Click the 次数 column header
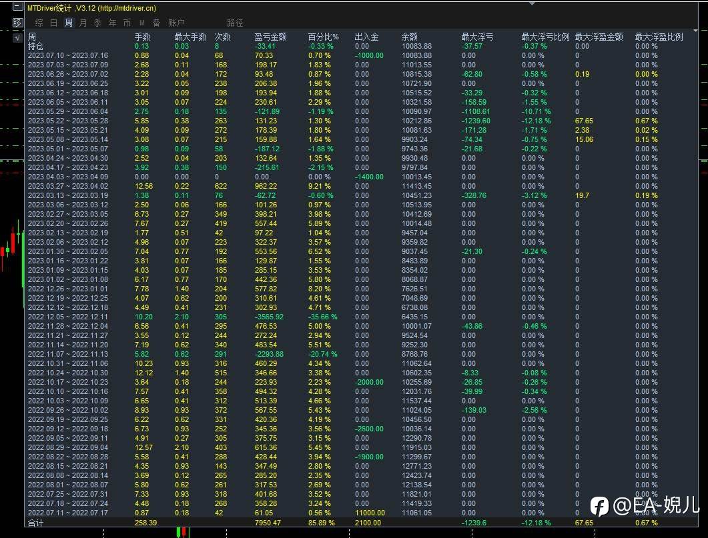This screenshot has height=538, width=708. tap(223, 37)
